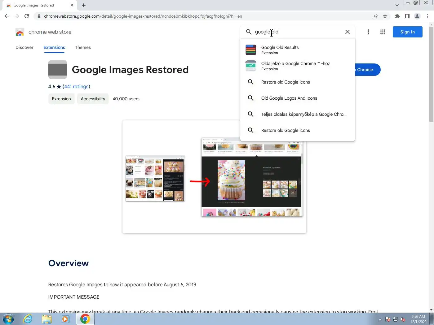Click the browser back arrow
This screenshot has width=434, height=325.
pyautogui.click(x=7, y=16)
